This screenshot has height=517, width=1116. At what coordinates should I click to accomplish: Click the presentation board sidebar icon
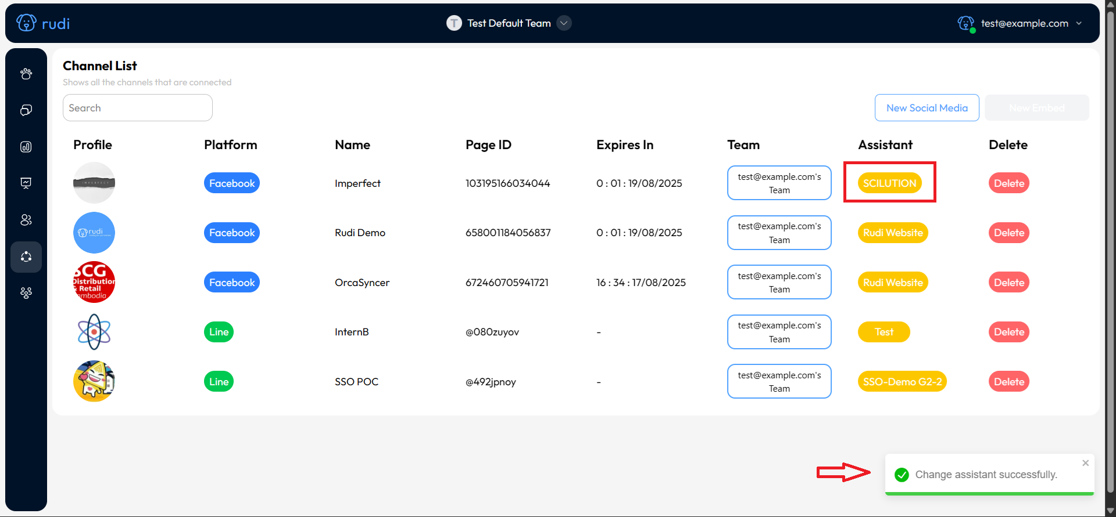click(26, 183)
